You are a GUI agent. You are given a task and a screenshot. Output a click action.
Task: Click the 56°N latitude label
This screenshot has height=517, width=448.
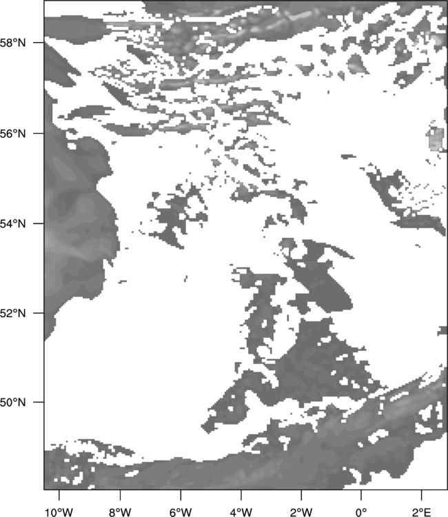(13, 134)
